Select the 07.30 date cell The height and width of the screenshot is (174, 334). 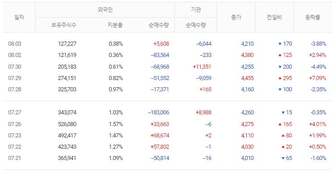tap(15, 66)
